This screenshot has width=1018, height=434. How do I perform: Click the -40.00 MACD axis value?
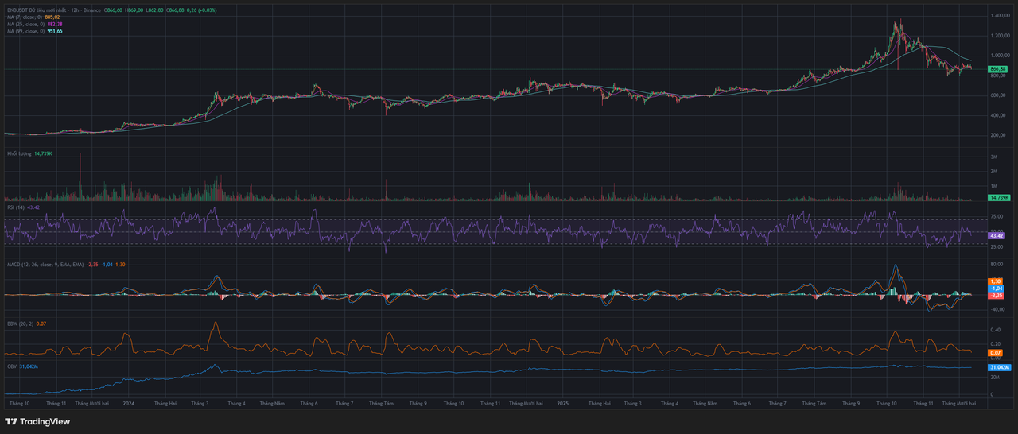click(997, 310)
